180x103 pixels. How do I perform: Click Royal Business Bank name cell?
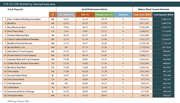[17, 27]
